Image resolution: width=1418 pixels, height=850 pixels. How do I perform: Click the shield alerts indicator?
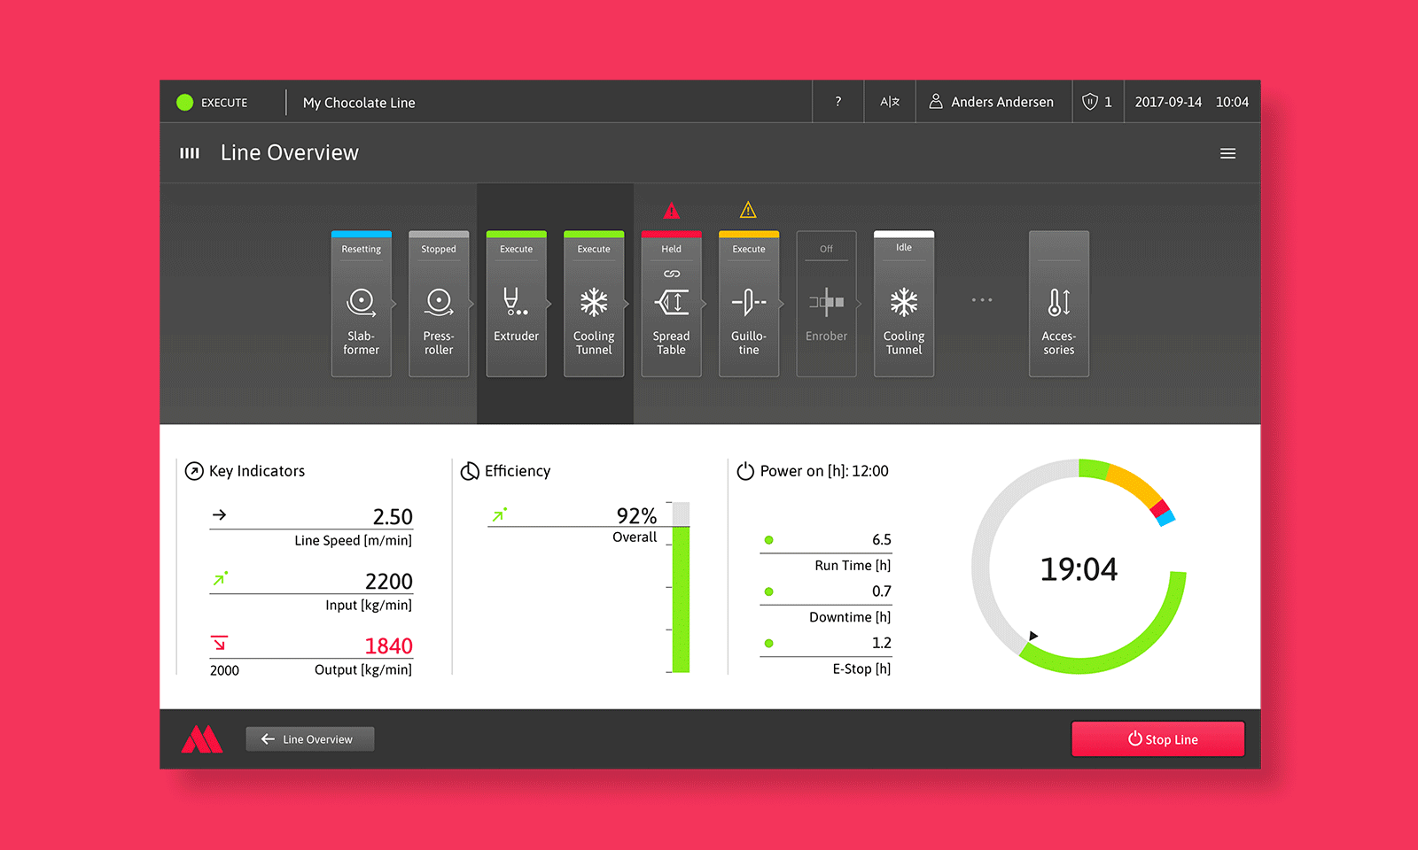click(x=1097, y=102)
